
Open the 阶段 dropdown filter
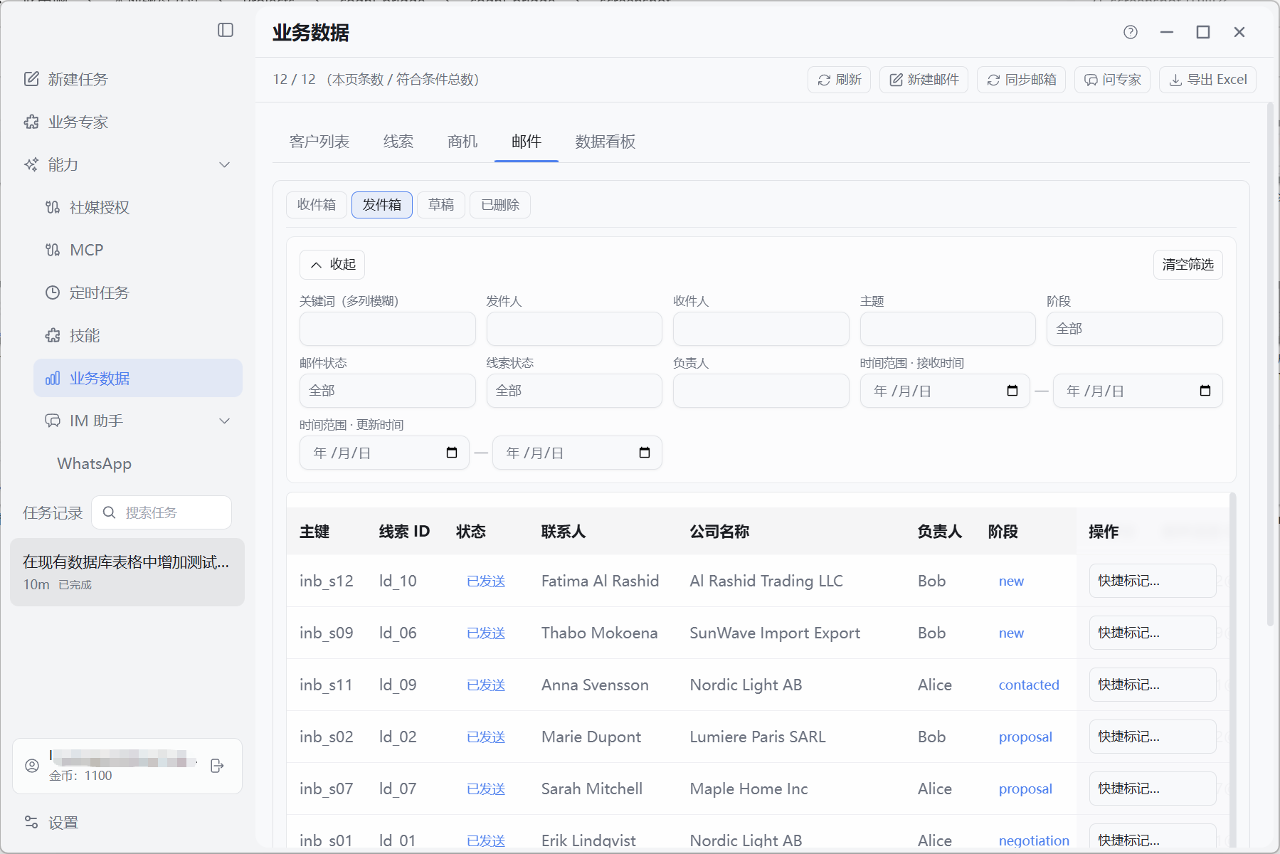tap(1134, 329)
